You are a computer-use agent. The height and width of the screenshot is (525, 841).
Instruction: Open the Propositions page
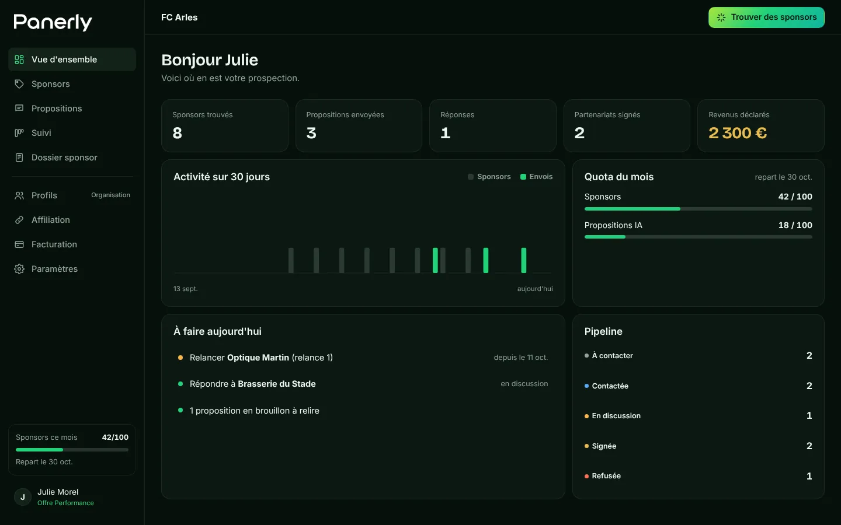click(x=72, y=108)
